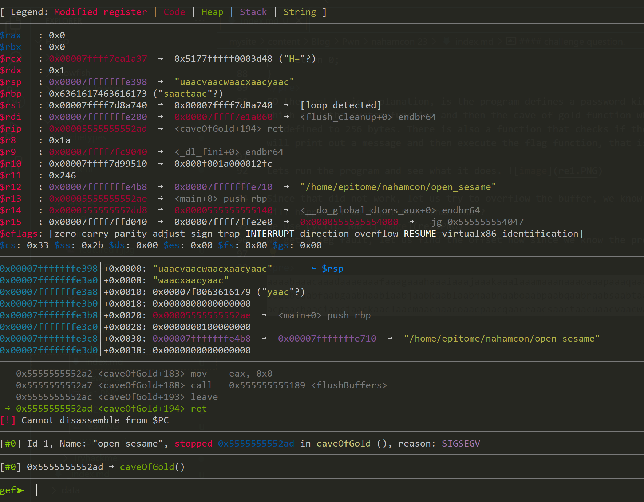Click the Code legend label

click(174, 12)
